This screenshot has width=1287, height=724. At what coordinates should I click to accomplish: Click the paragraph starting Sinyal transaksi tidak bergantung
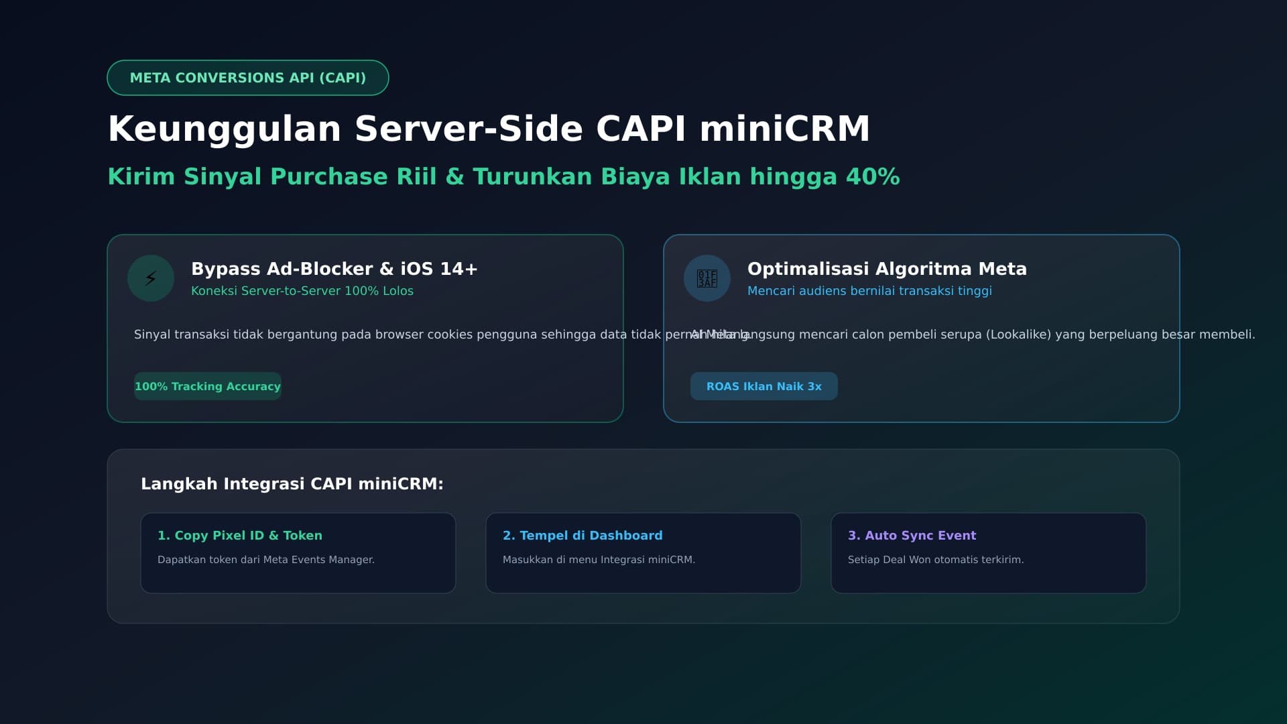441,335
